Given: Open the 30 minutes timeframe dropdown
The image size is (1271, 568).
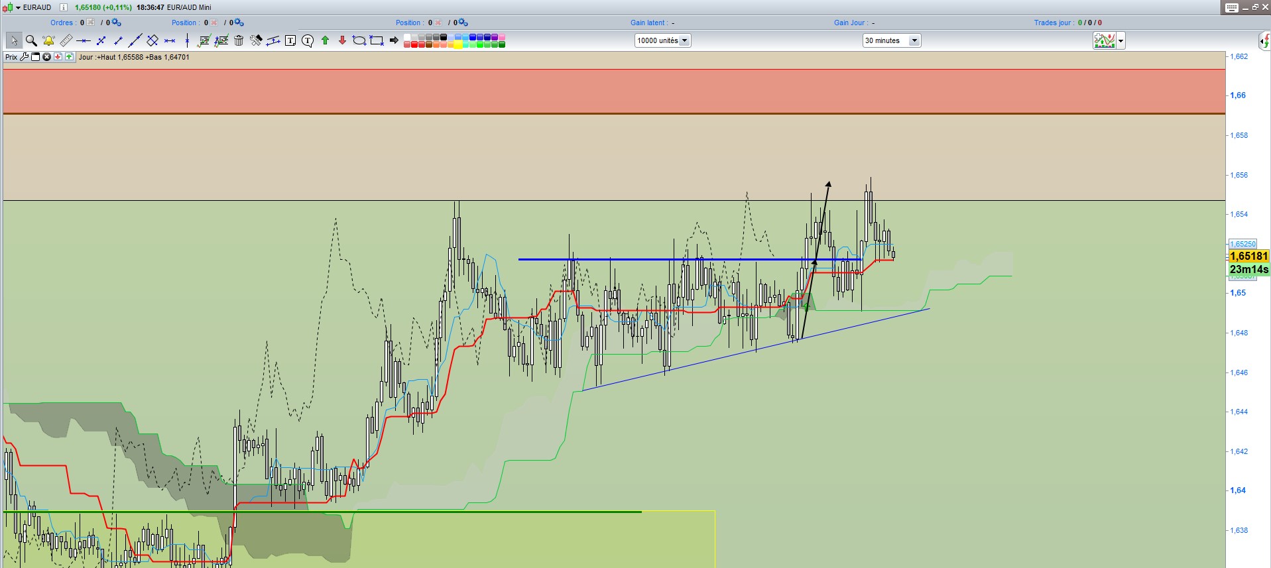Looking at the screenshot, I should (892, 40).
